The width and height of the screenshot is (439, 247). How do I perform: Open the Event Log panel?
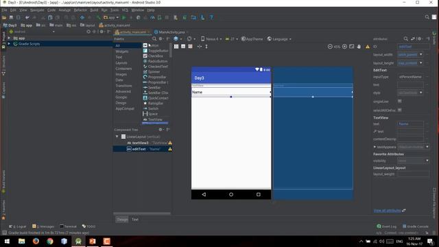[x=387, y=226]
